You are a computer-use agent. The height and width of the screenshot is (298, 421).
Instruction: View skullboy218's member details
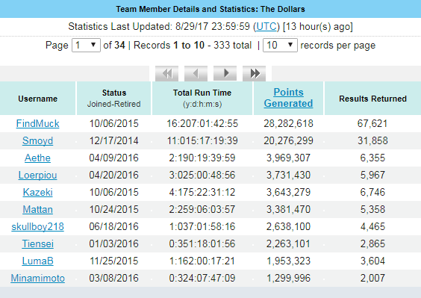coord(37,227)
